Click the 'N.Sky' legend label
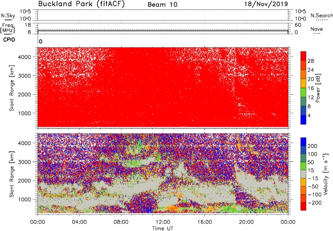The height and width of the screenshot is (231, 333). click(x=8, y=15)
